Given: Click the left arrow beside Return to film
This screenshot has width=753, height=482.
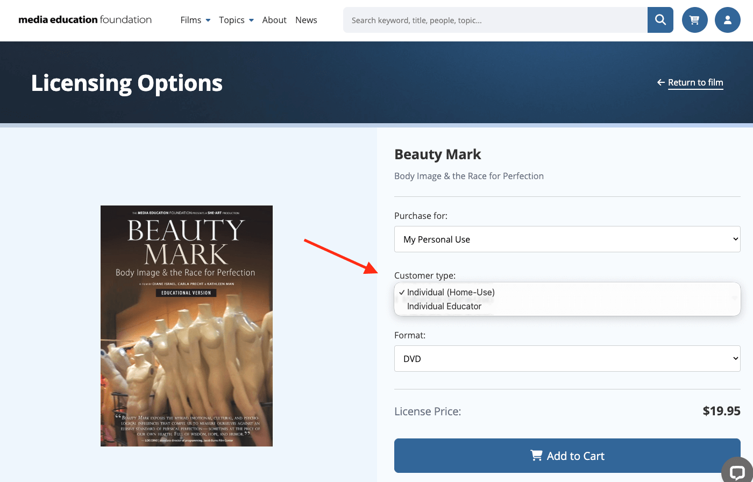Looking at the screenshot, I should pyautogui.click(x=661, y=82).
